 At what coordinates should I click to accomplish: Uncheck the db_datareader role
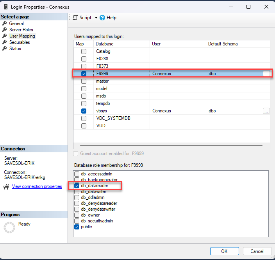click(77, 186)
